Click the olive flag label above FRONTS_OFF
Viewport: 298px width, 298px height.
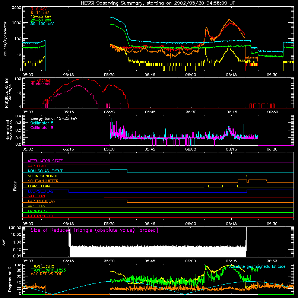[37, 206]
